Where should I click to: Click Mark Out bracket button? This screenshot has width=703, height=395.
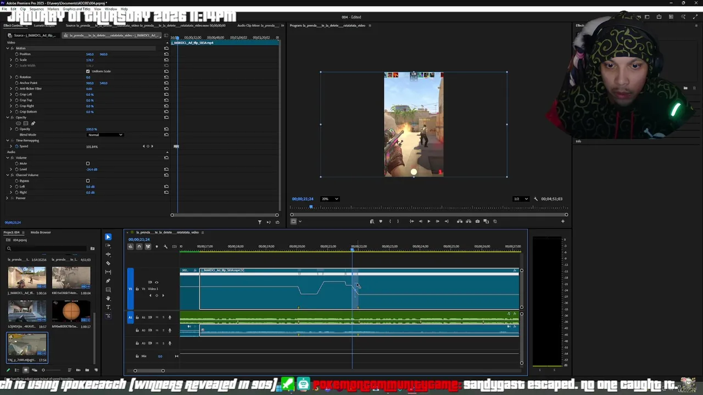(398, 221)
